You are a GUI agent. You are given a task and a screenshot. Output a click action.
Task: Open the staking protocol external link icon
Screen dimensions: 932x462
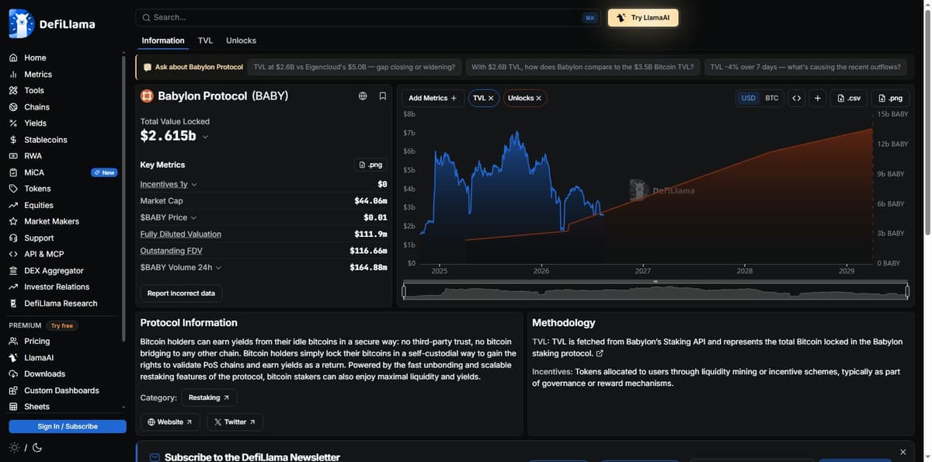pyautogui.click(x=600, y=353)
